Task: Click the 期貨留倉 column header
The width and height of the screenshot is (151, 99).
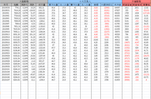Action: coord(127,5)
